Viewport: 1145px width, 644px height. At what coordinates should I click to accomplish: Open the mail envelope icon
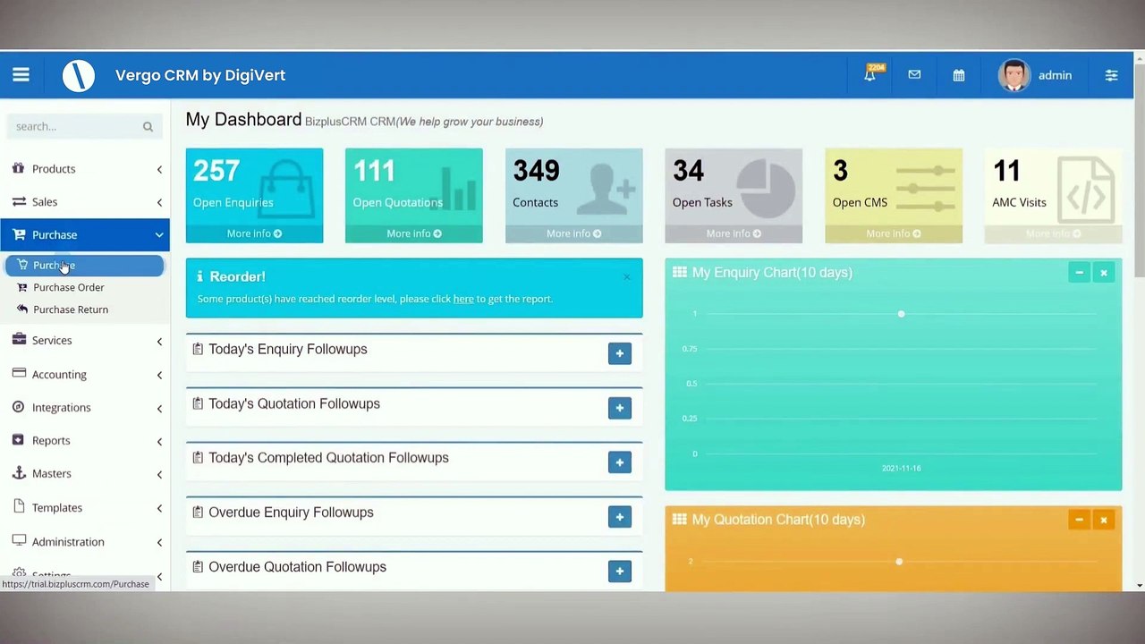[x=914, y=75]
